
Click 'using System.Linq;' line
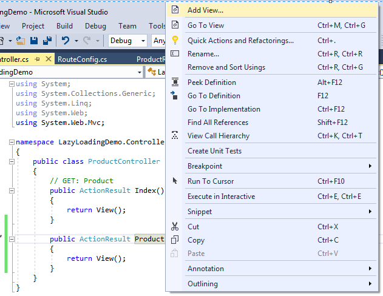(54, 103)
